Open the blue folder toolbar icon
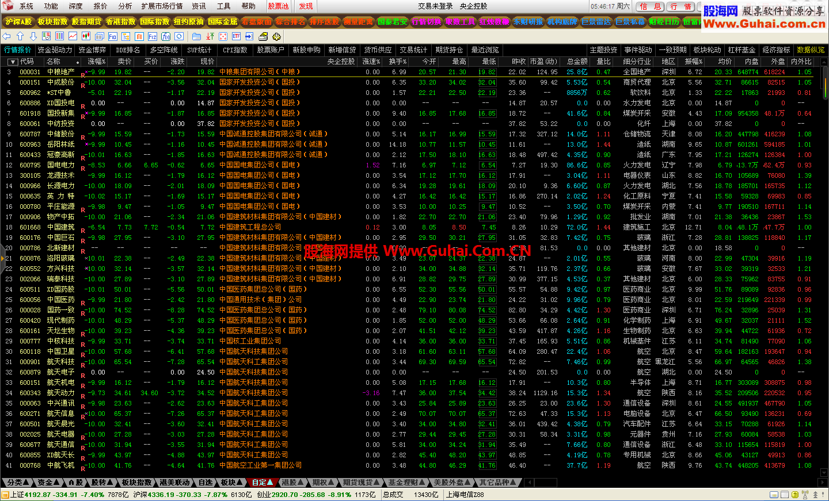The image size is (829, 501). (x=196, y=36)
